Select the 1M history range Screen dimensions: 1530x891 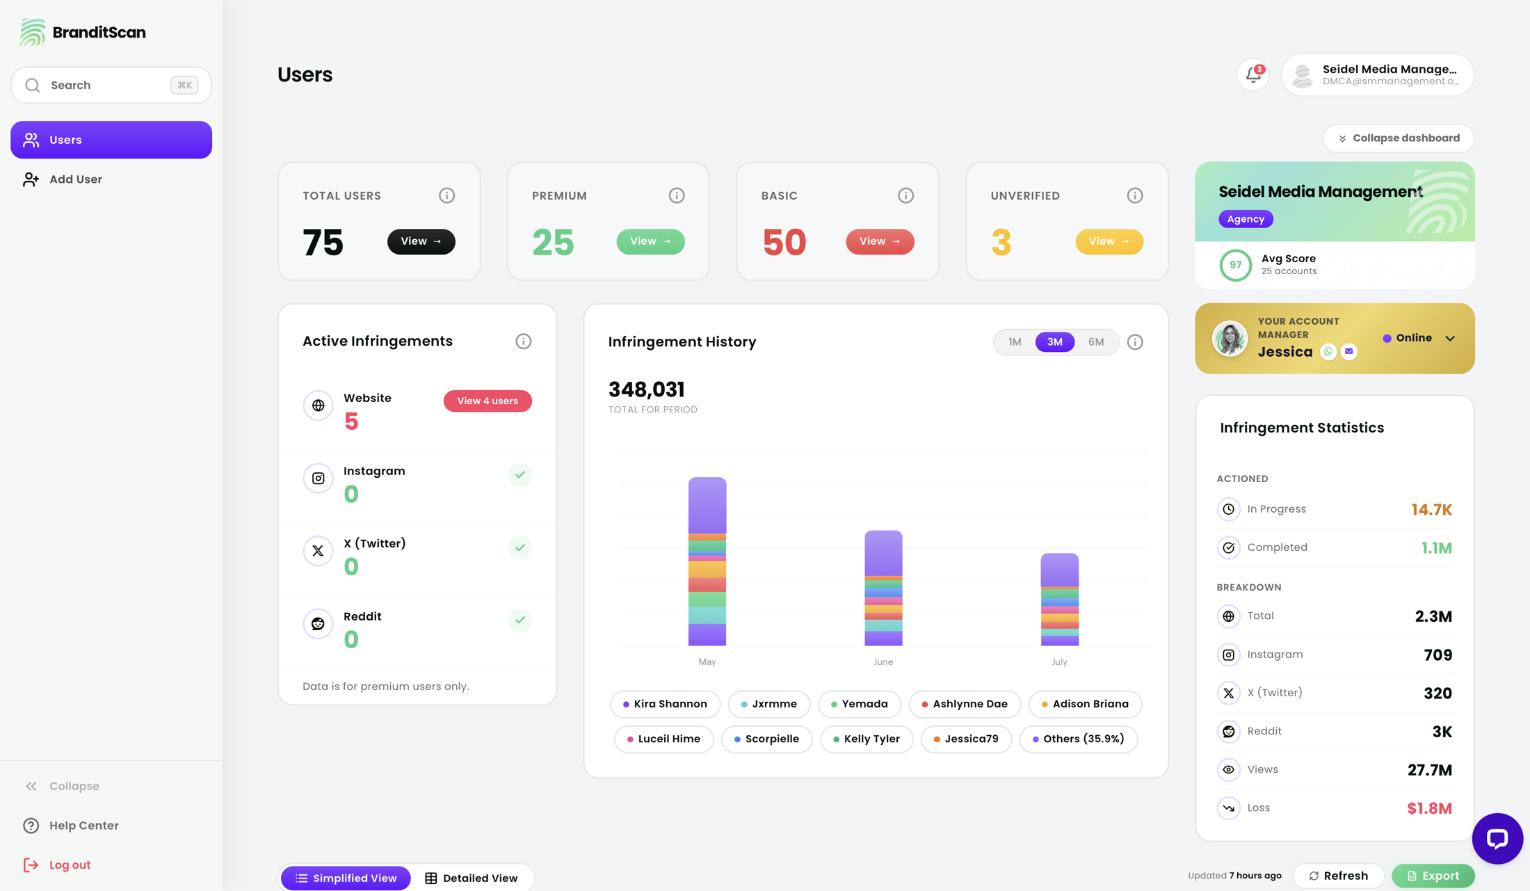point(1015,342)
